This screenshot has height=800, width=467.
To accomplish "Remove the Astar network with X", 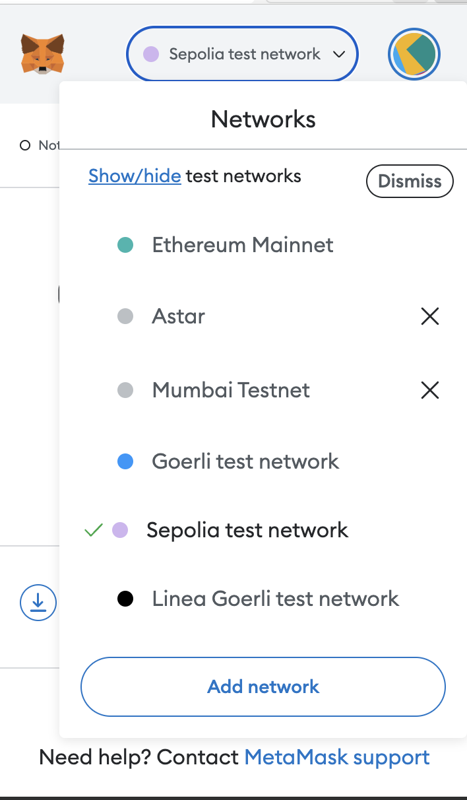I will pyautogui.click(x=430, y=317).
